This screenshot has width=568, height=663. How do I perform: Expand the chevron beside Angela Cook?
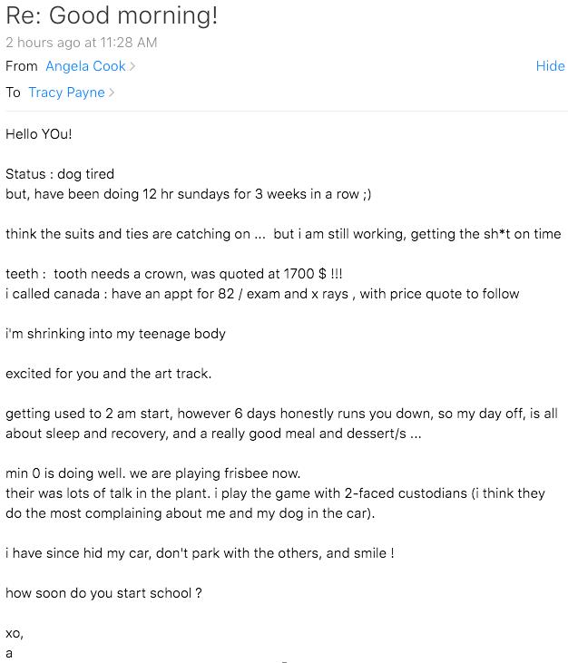coord(132,66)
